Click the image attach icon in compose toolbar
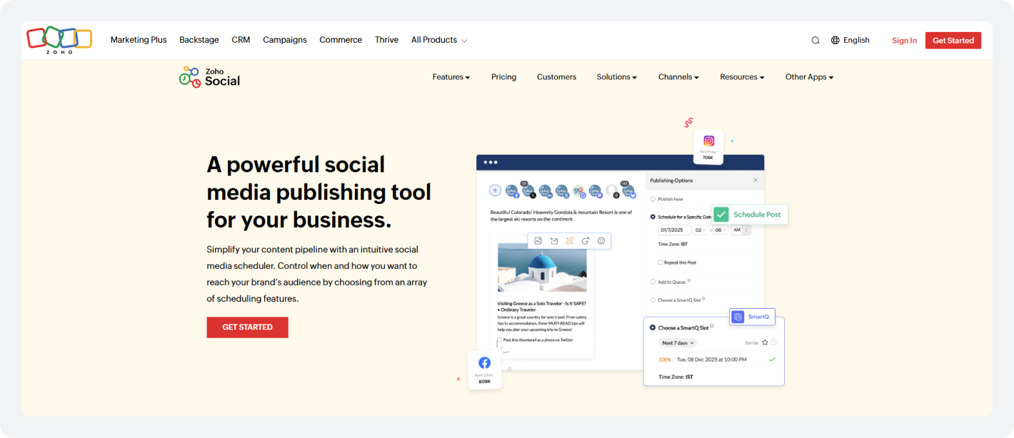1014x438 pixels. [x=538, y=241]
